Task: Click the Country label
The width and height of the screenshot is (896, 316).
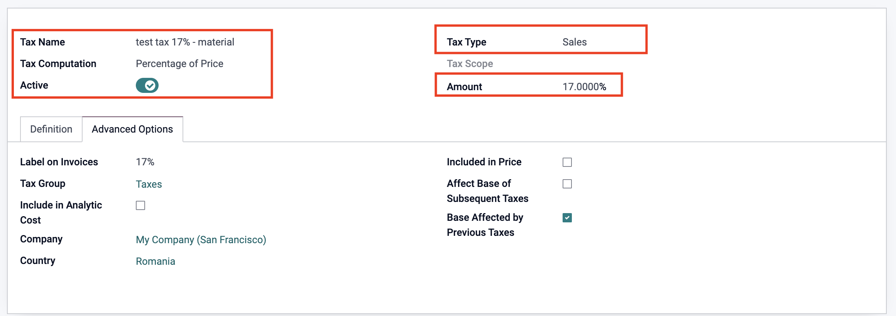Action: coord(37,261)
